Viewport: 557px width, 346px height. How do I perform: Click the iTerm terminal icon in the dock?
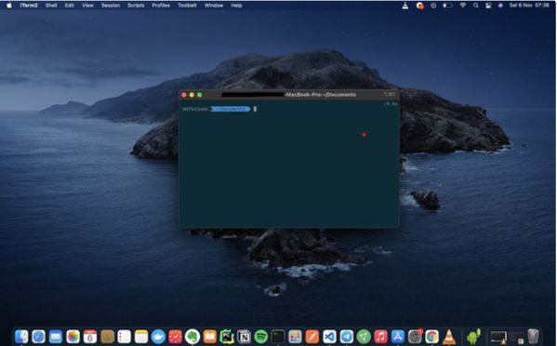coord(278,336)
